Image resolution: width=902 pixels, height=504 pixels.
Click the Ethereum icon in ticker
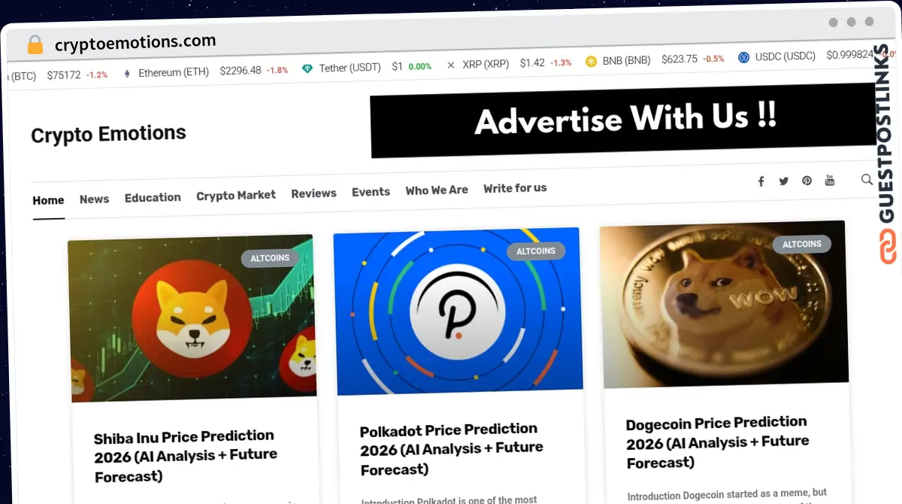(x=126, y=74)
